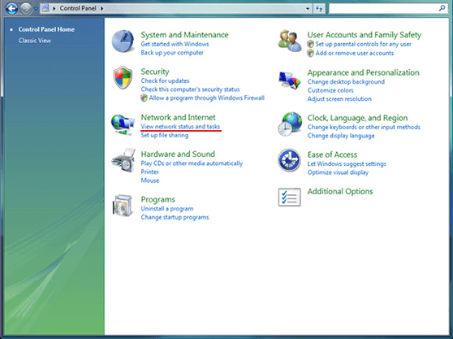Open Ease of Access heading
Image resolution: width=453 pixels, height=339 pixels.
point(332,154)
